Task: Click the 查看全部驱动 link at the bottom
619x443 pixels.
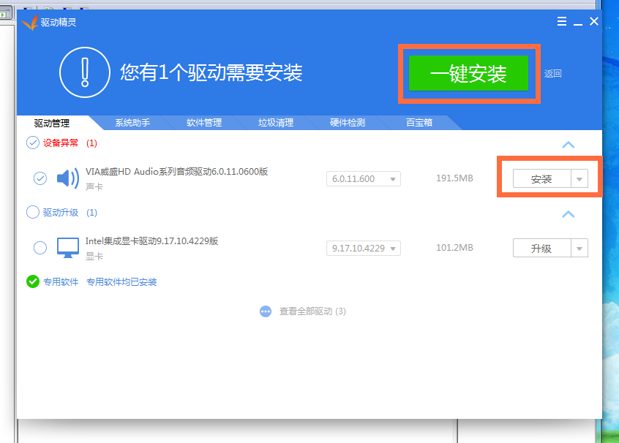Action: (x=306, y=311)
